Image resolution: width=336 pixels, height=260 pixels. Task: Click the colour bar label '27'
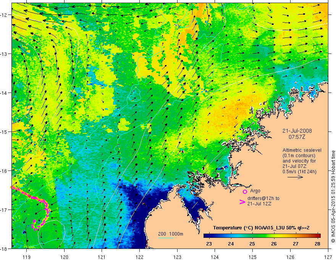pyautogui.click(x=296, y=244)
